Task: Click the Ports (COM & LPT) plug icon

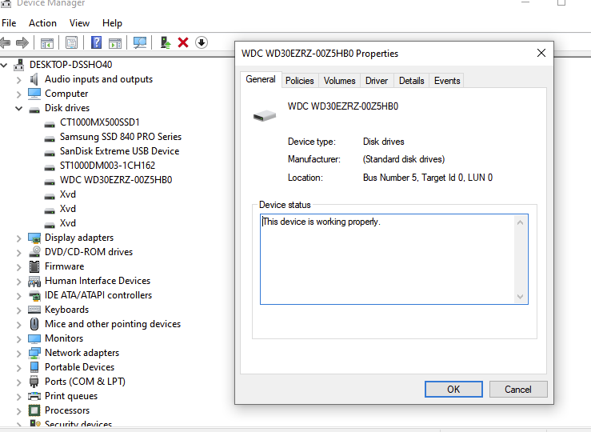Action: click(x=34, y=382)
